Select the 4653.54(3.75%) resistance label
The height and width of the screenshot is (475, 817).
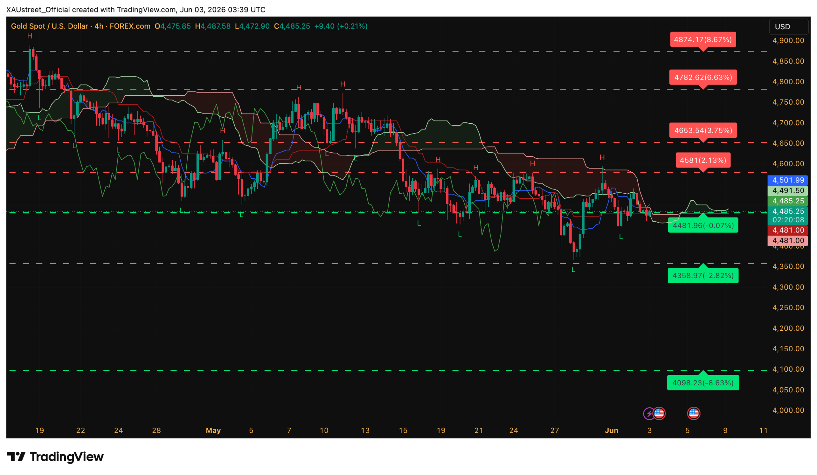point(703,130)
